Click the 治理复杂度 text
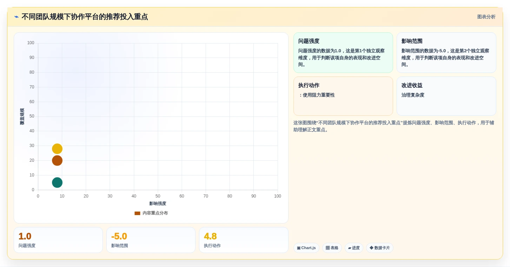The width and height of the screenshot is (510, 267). tap(413, 95)
